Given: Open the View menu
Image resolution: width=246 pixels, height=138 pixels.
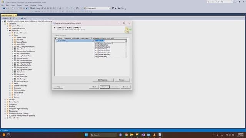Looking at the screenshot, I should coord(13,5).
